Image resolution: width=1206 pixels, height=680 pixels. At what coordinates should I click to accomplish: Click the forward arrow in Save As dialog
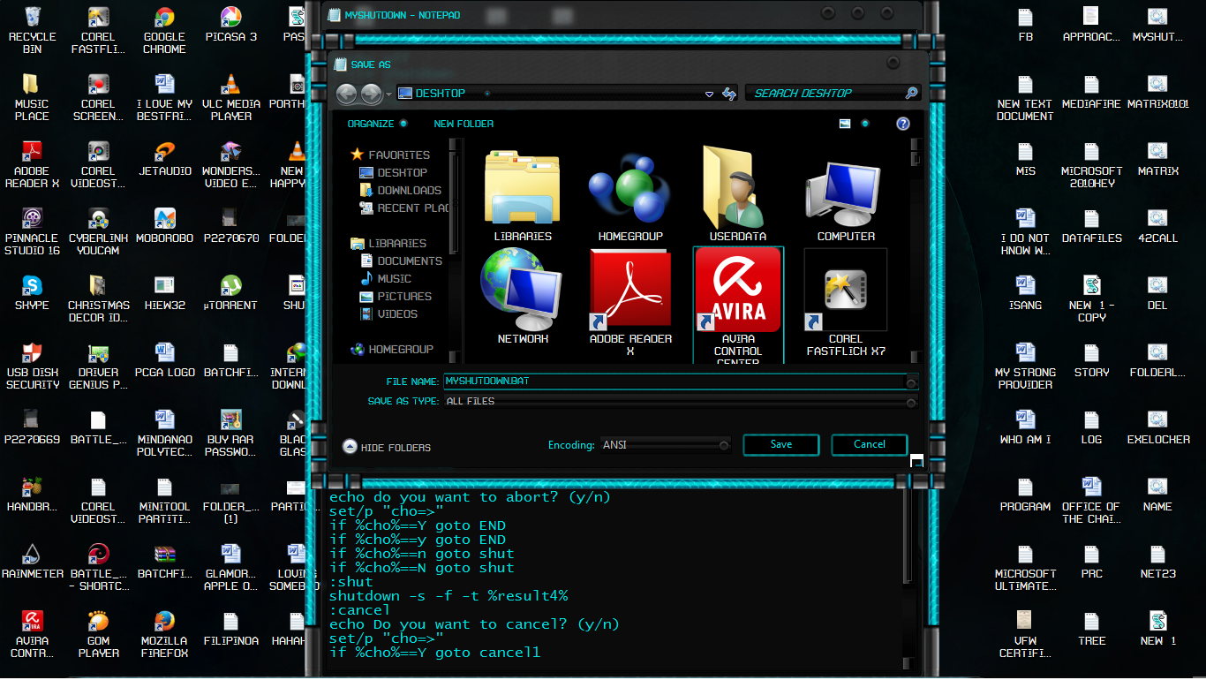[372, 93]
